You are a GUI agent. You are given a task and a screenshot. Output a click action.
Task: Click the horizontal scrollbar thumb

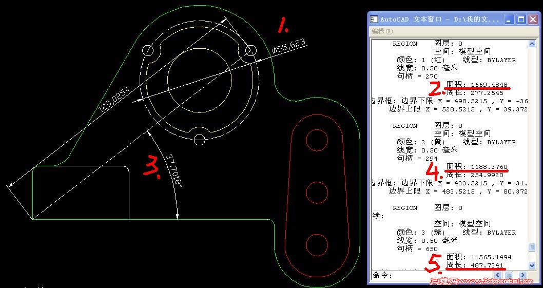pyautogui.click(x=508, y=275)
